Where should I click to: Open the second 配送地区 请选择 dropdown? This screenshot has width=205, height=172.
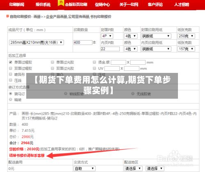click(155, 168)
